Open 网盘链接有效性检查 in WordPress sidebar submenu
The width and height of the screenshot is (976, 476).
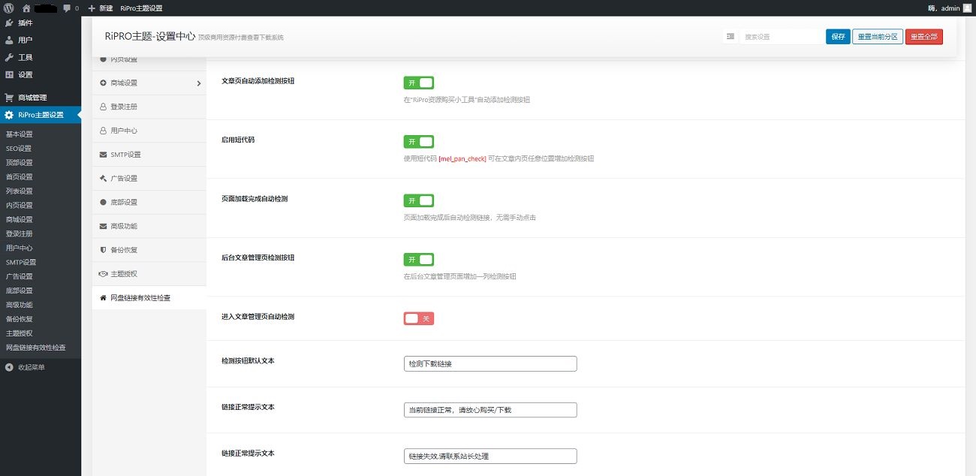point(36,348)
